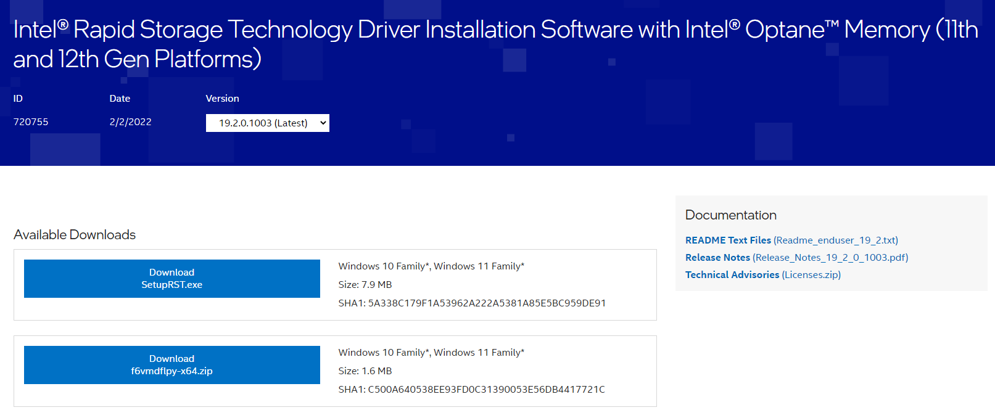
Task: Click the Size: 7.9 MB text
Action: tap(365, 285)
